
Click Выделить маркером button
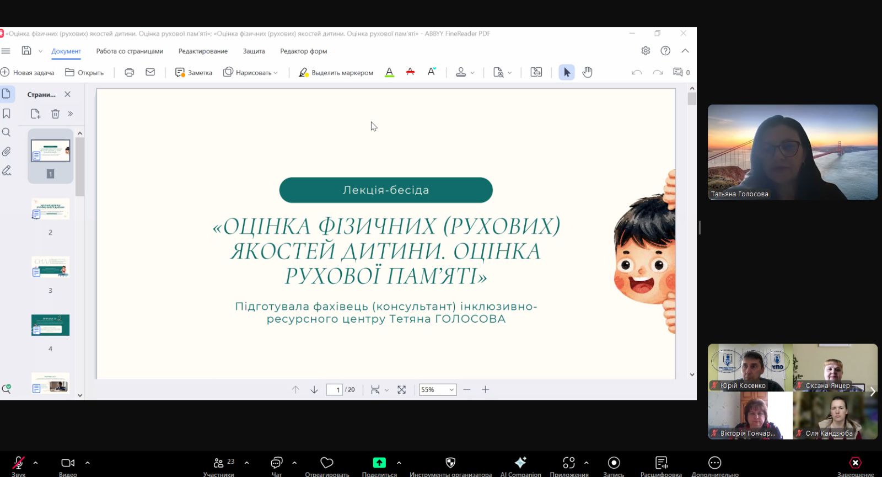[x=336, y=72]
